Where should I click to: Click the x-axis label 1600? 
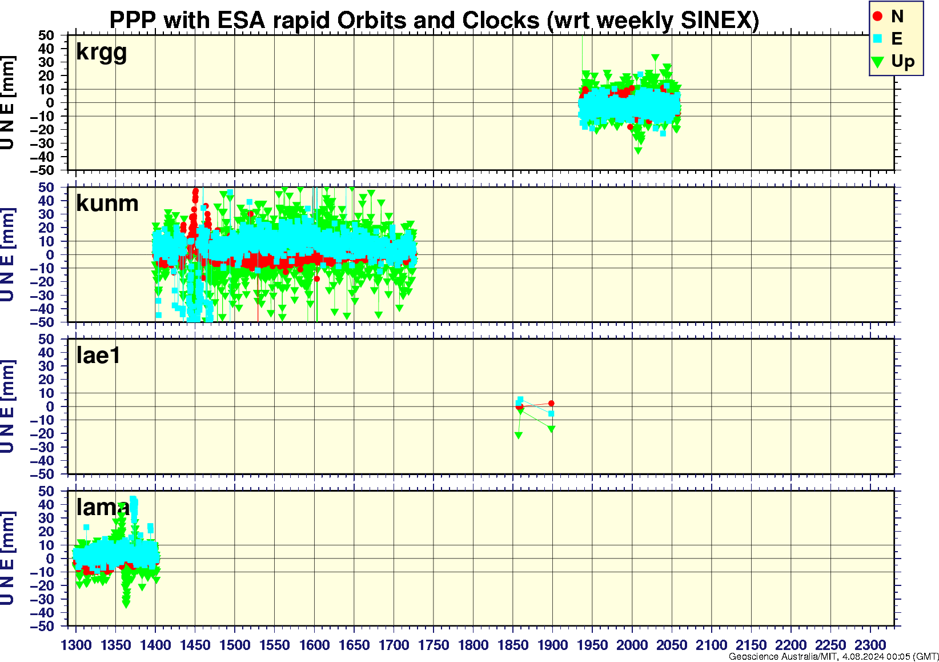(314, 645)
